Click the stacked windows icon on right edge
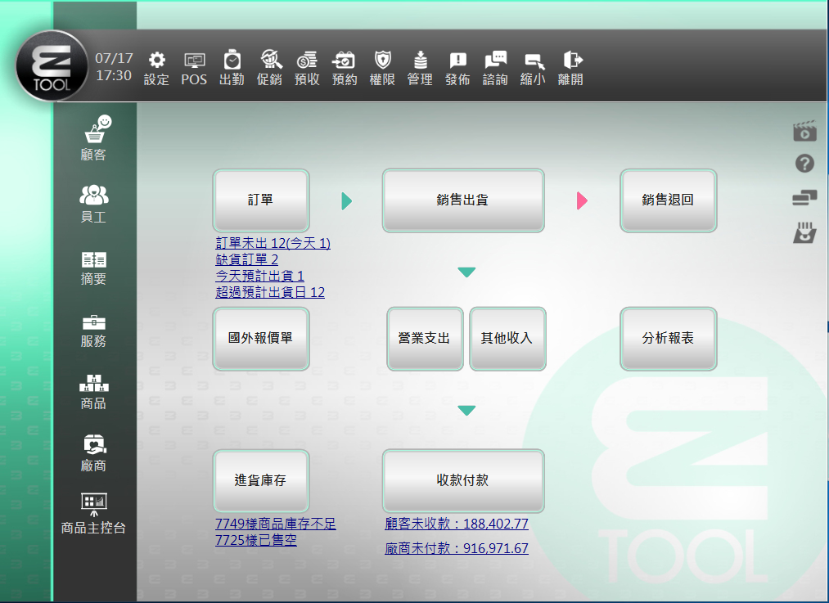Image resolution: width=829 pixels, height=603 pixels. click(804, 198)
